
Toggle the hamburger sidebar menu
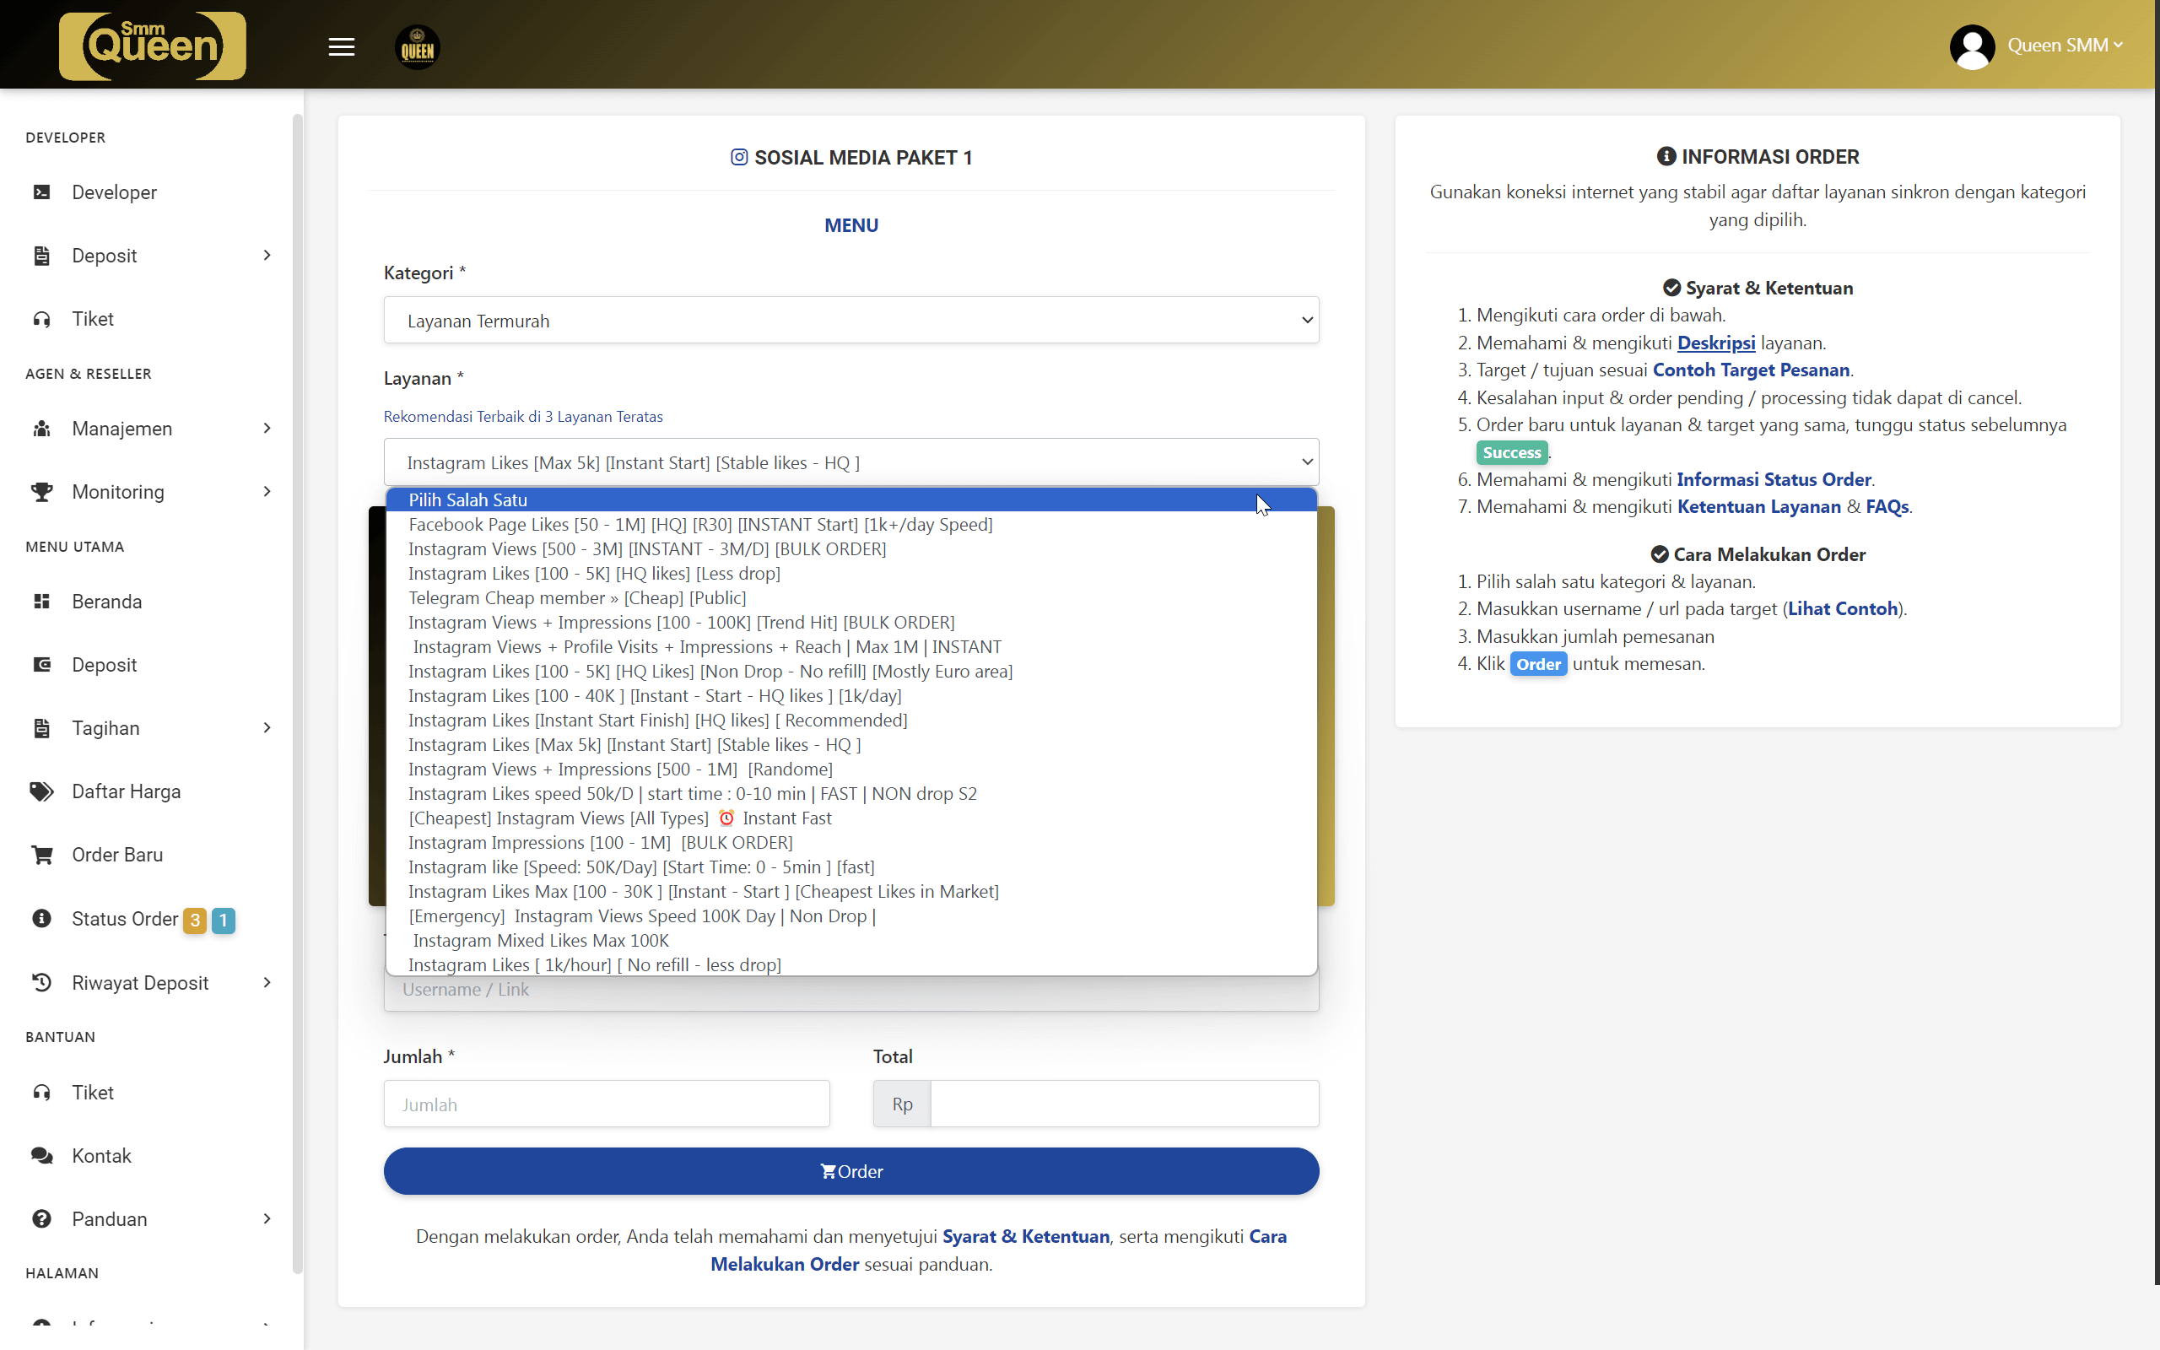(x=341, y=46)
